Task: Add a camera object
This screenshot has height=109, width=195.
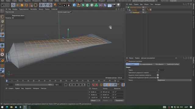Action: pos(114,5)
